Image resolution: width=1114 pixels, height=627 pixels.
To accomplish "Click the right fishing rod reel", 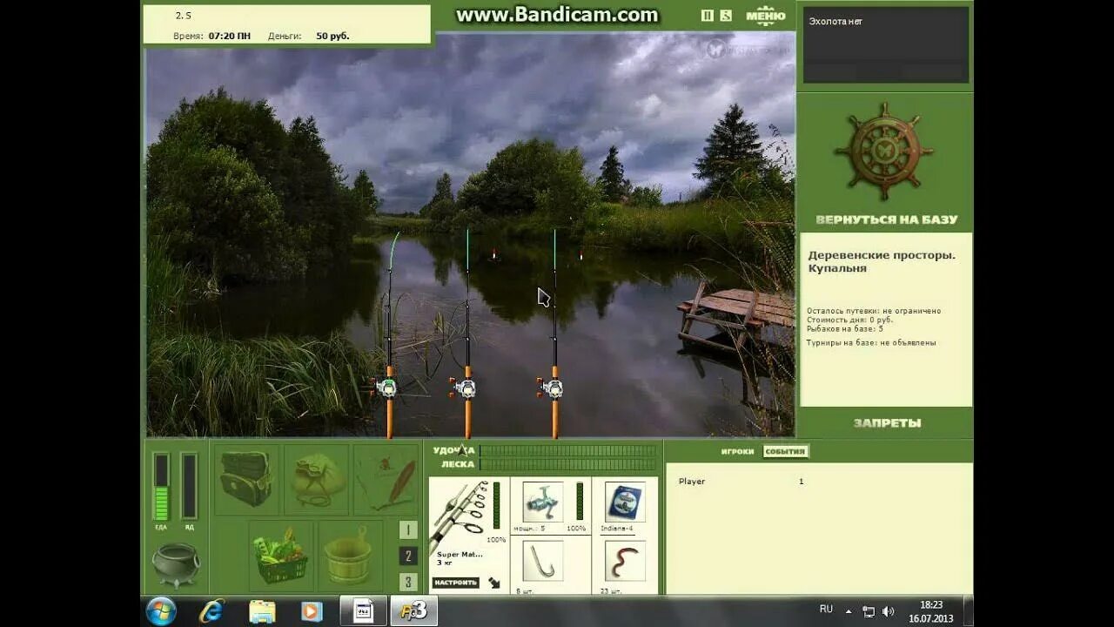I will click(x=553, y=388).
